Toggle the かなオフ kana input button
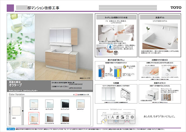186x132 pixels. [x=127, y=117]
